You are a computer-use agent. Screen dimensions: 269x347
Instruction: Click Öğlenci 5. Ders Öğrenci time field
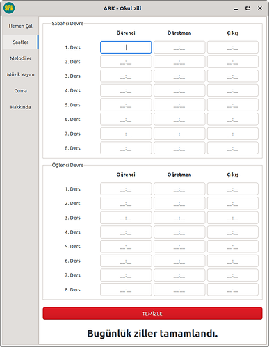pyautogui.click(x=126, y=246)
